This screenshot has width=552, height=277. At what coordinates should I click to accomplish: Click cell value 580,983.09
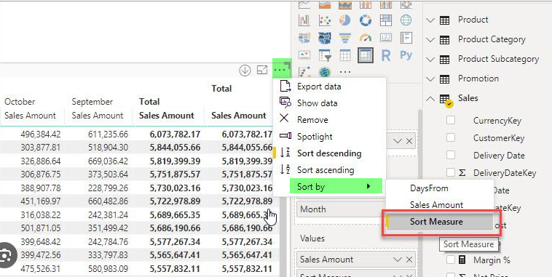click(x=108, y=269)
